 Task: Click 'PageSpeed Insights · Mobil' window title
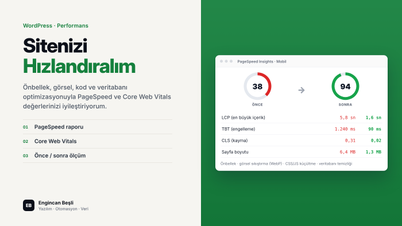tap(262, 61)
